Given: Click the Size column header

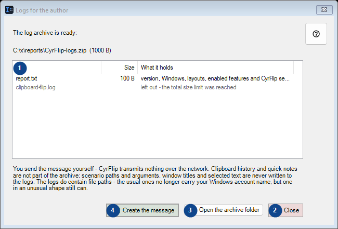Looking at the screenshot, I should 120,68.
